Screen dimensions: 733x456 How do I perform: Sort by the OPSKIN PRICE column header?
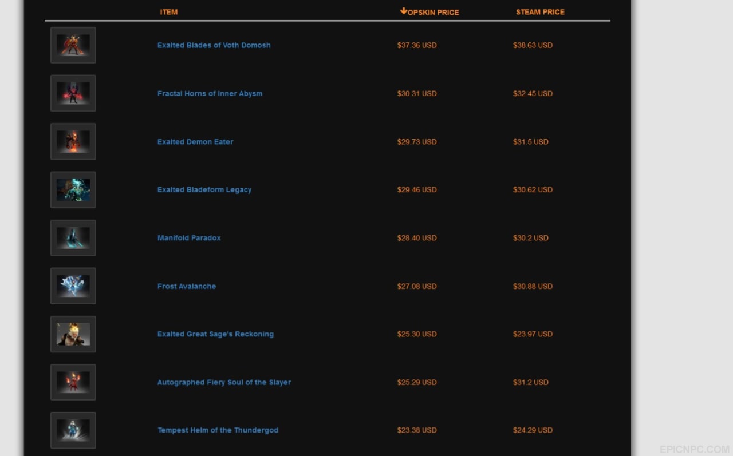pyautogui.click(x=433, y=12)
